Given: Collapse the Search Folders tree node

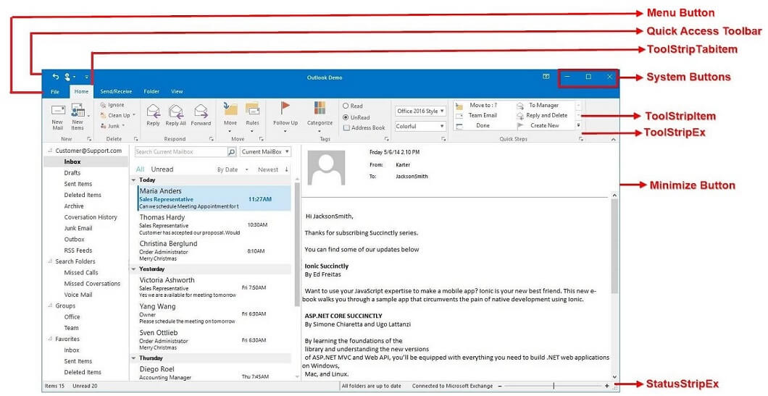Looking at the screenshot, I should pyautogui.click(x=50, y=261).
